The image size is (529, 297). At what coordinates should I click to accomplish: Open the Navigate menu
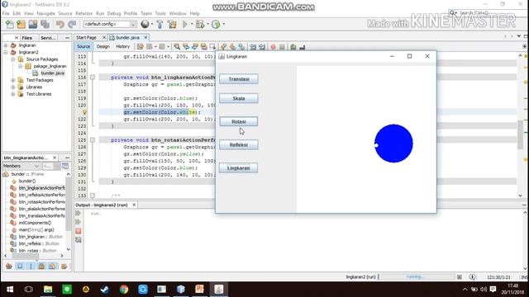point(46,13)
